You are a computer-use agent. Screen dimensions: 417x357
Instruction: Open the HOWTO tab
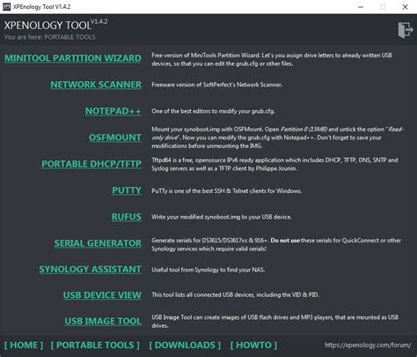pyautogui.click(x=253, y=346)
